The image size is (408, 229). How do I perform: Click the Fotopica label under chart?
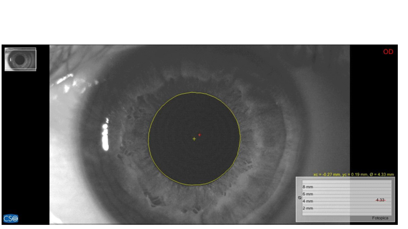(x=380, y=218)
